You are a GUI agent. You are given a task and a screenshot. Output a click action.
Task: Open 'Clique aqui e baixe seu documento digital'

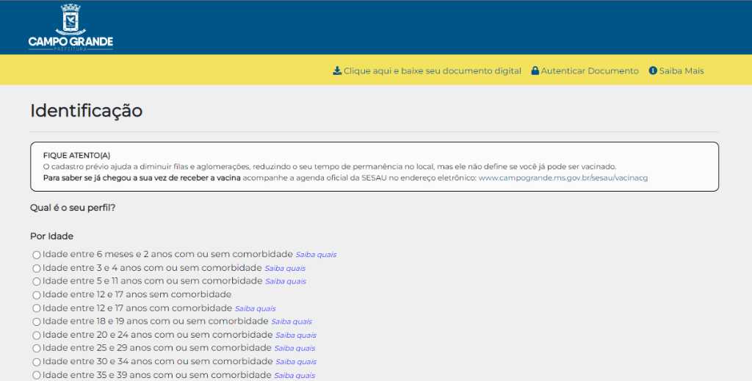[432, 71]
